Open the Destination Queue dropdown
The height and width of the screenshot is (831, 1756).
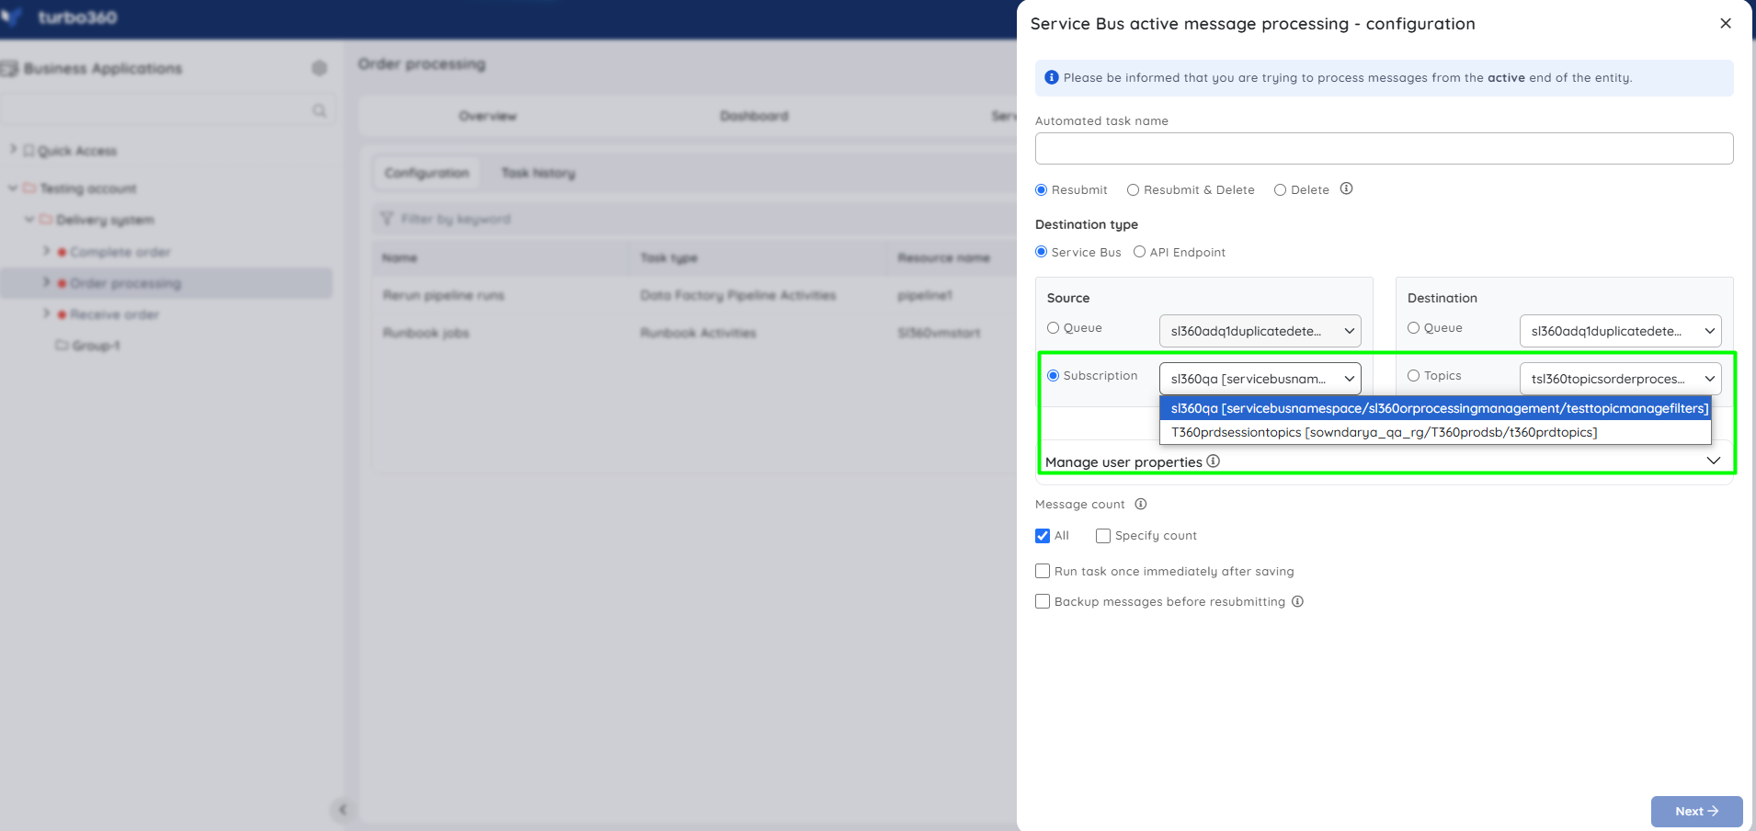(x=1621, y=331)
